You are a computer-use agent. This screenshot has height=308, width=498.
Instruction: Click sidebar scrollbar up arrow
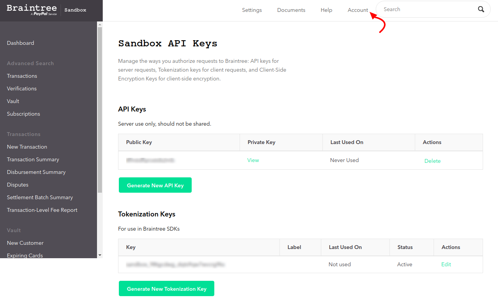[x=100, y=25]
